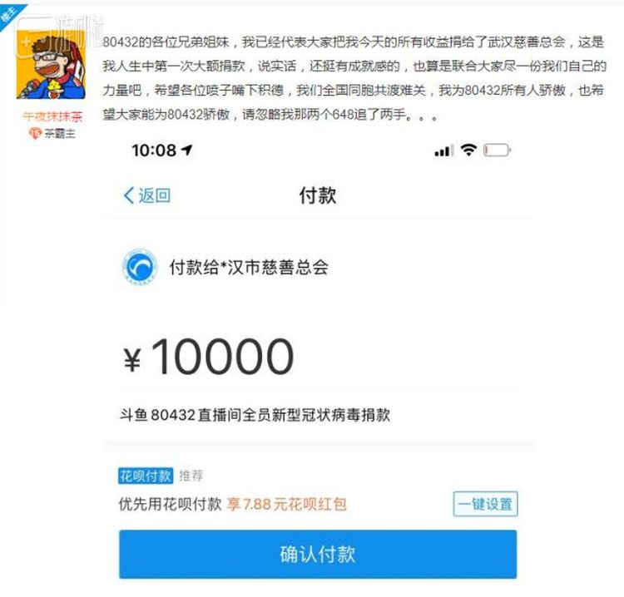Click the 推荐 label

(191, 476)
